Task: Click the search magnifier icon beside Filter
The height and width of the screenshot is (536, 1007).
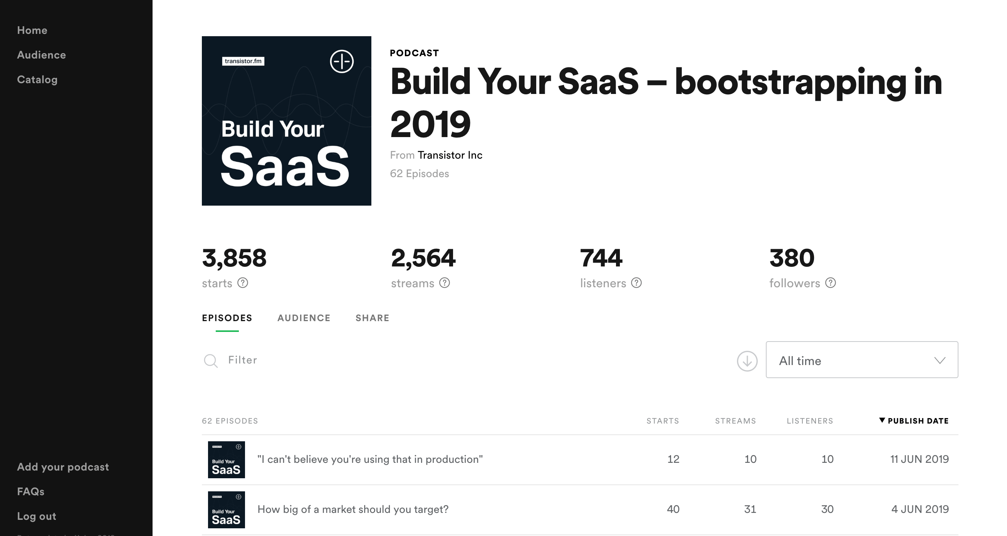Action: [x=211, y=360]
